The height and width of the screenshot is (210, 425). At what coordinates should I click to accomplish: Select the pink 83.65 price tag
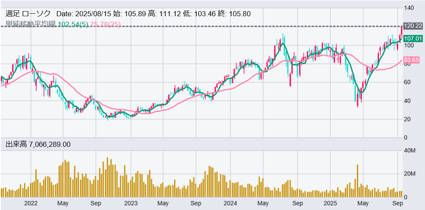point(411,60)
